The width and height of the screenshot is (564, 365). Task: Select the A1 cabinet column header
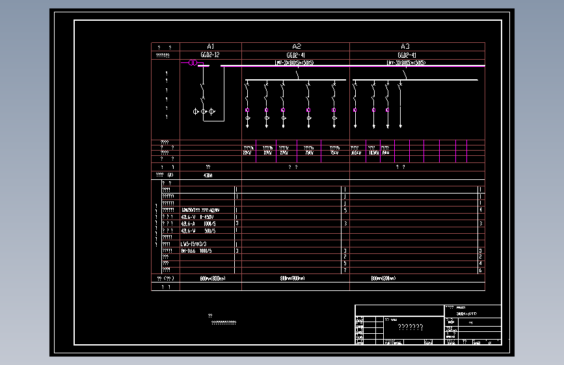click(211, 46)
